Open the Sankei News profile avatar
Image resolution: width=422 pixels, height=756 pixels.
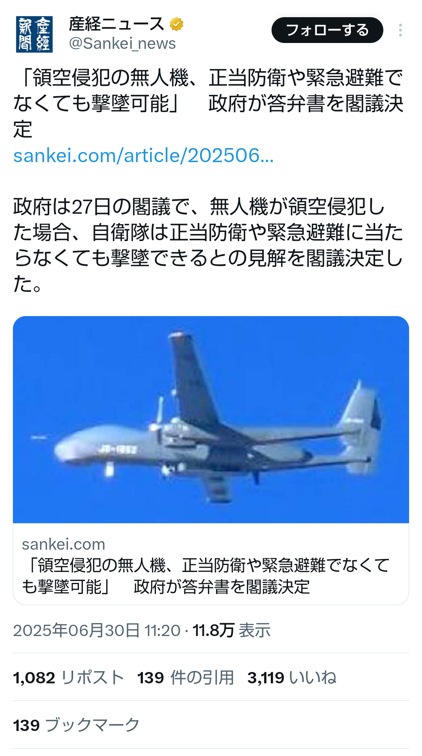34,34
